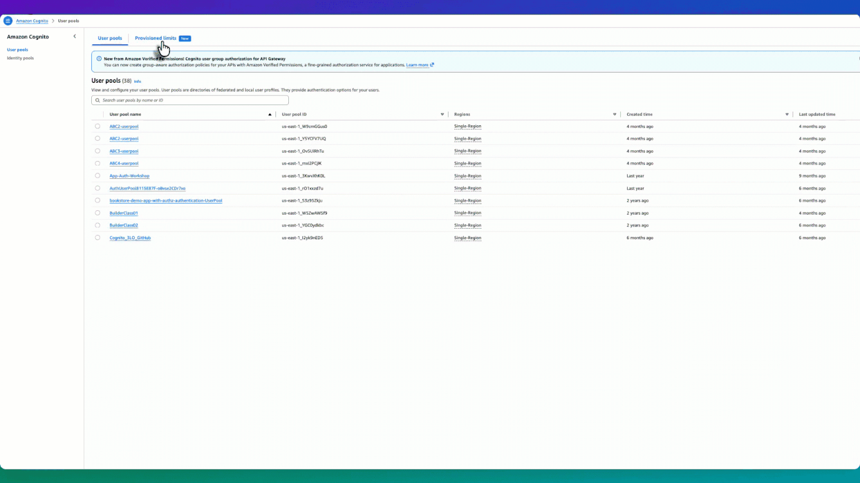Open Identity pools in side navigation
This screenshot has width=860, height=483.
point(20,58)
